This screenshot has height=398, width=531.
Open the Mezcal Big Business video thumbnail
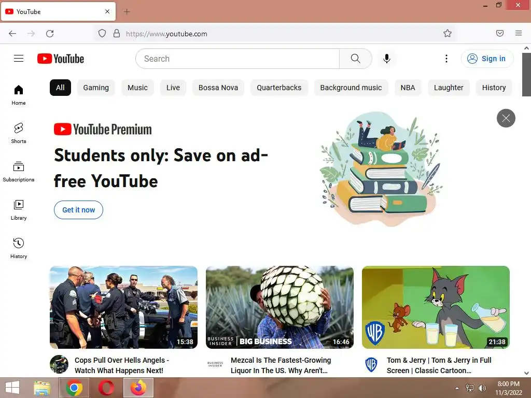coord(280,307)
